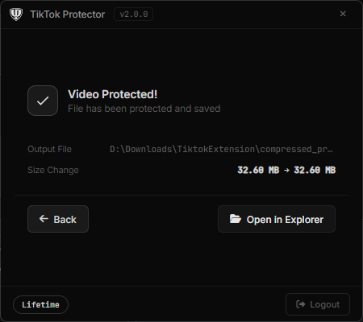Click the truncated output file path
363x322 pixels.
tap(221, 149)
